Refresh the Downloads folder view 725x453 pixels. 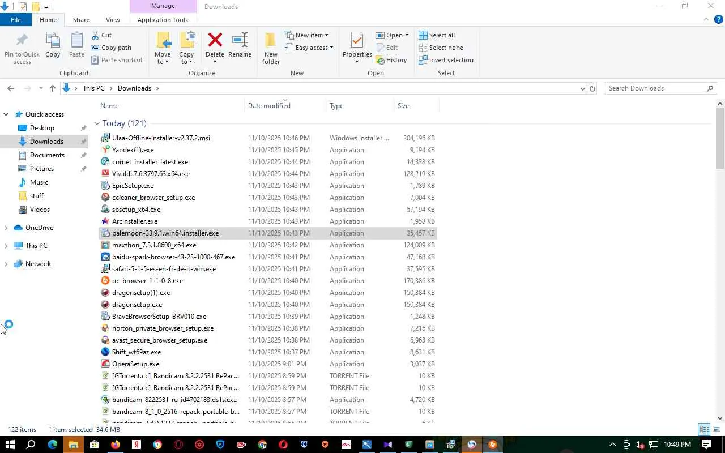[592, 88]
